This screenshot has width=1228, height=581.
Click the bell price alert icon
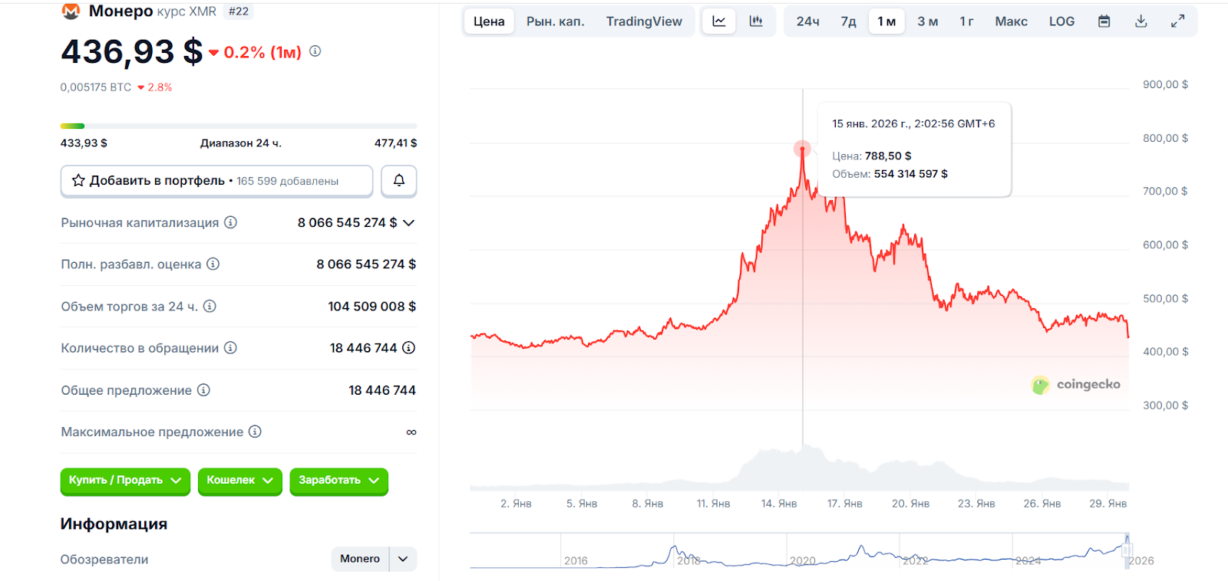tap(399, 181)
